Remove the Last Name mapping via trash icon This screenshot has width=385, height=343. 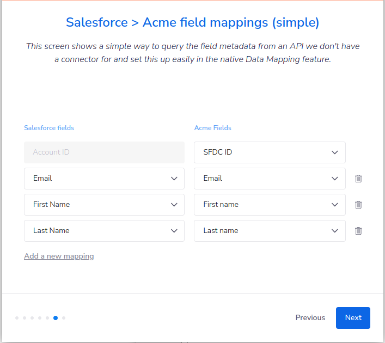point(358,231)
